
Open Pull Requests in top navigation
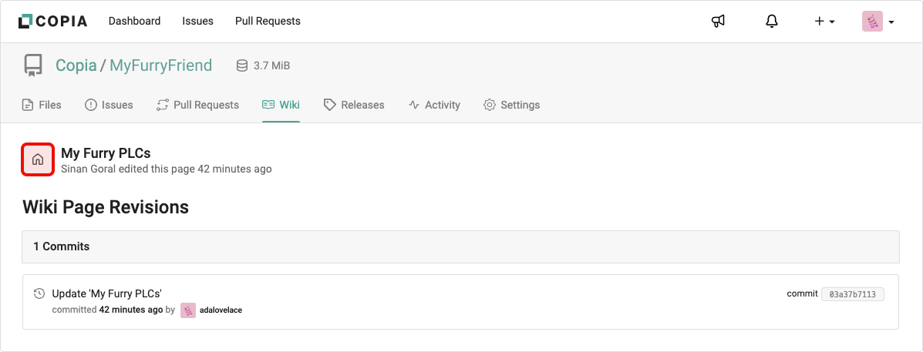click(268, 22)
